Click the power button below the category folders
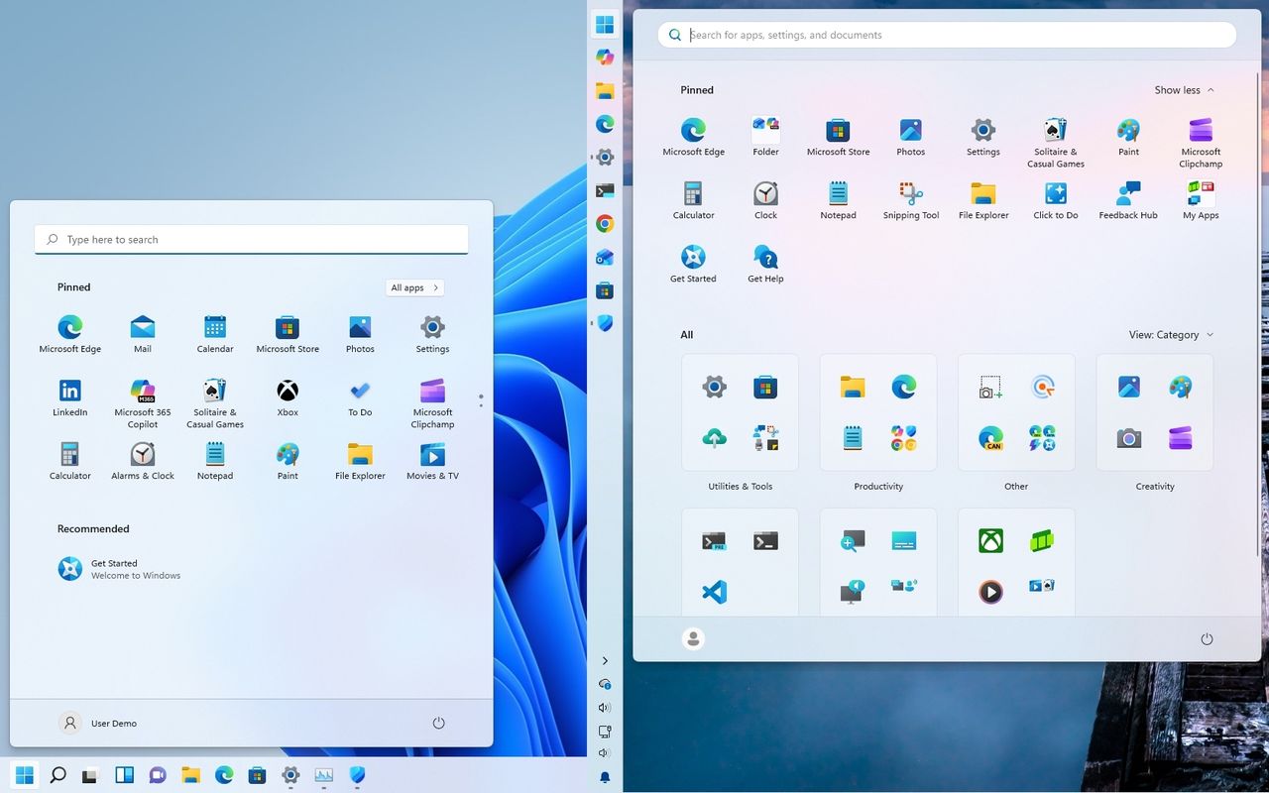The image size is (1269, 793). pos(1207,639)
